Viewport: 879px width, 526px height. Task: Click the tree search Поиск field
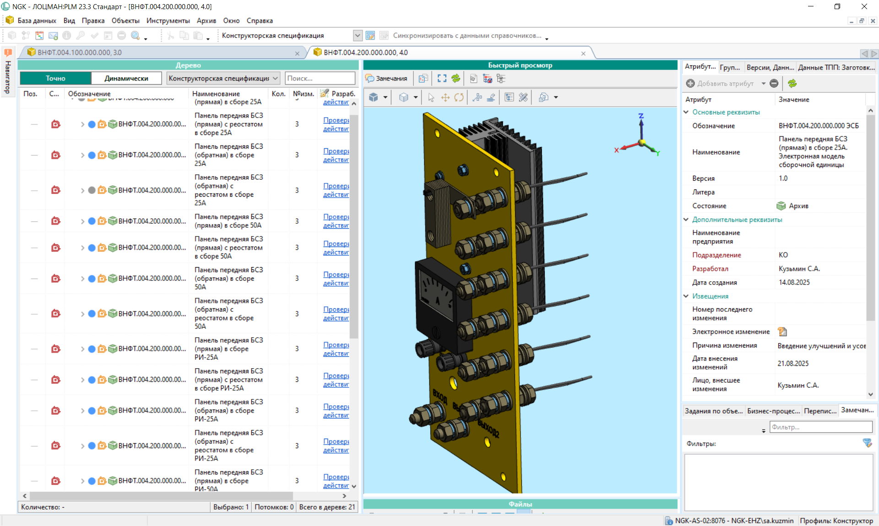coord(320,78)
